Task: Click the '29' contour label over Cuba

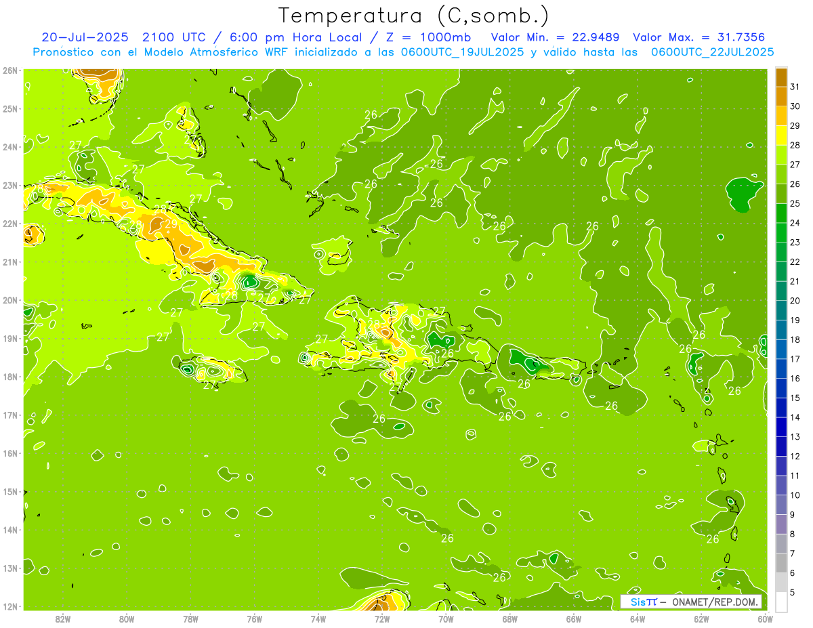Action: pos(171,223)
